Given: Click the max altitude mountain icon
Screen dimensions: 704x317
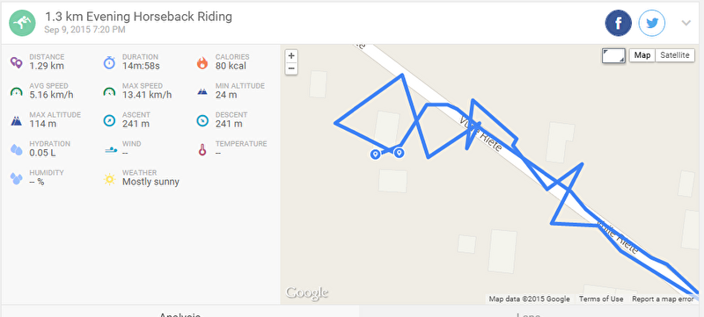Looking at the screenshot, I should 17,121.
